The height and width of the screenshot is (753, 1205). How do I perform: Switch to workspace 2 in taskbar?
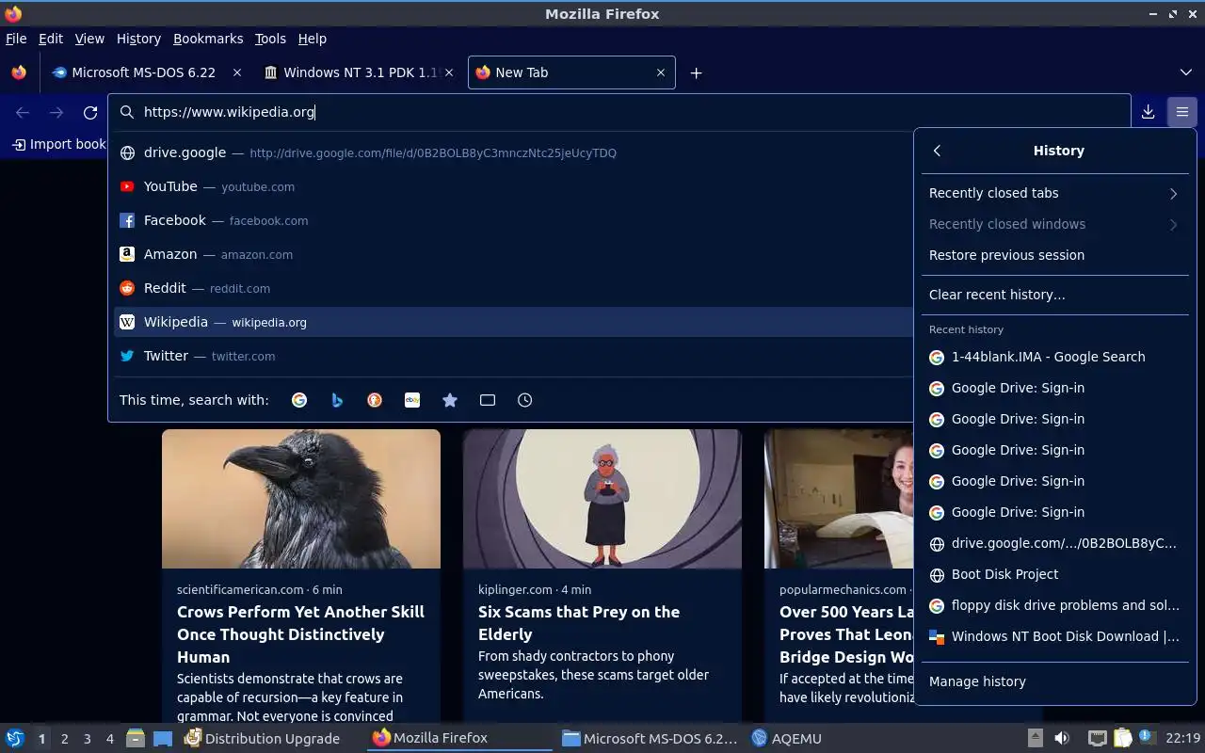pyautogui.click(x=64, y=739)
